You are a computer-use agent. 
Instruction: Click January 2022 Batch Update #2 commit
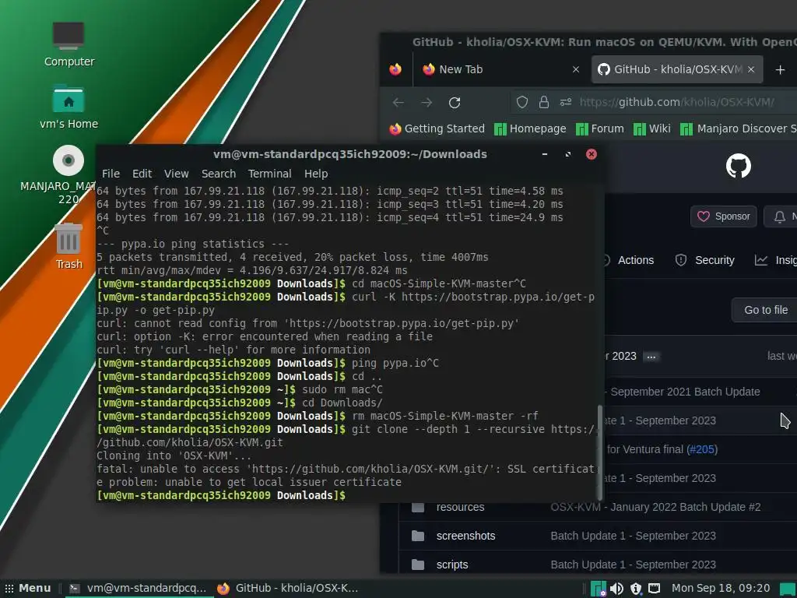click(x=655, y=508)
